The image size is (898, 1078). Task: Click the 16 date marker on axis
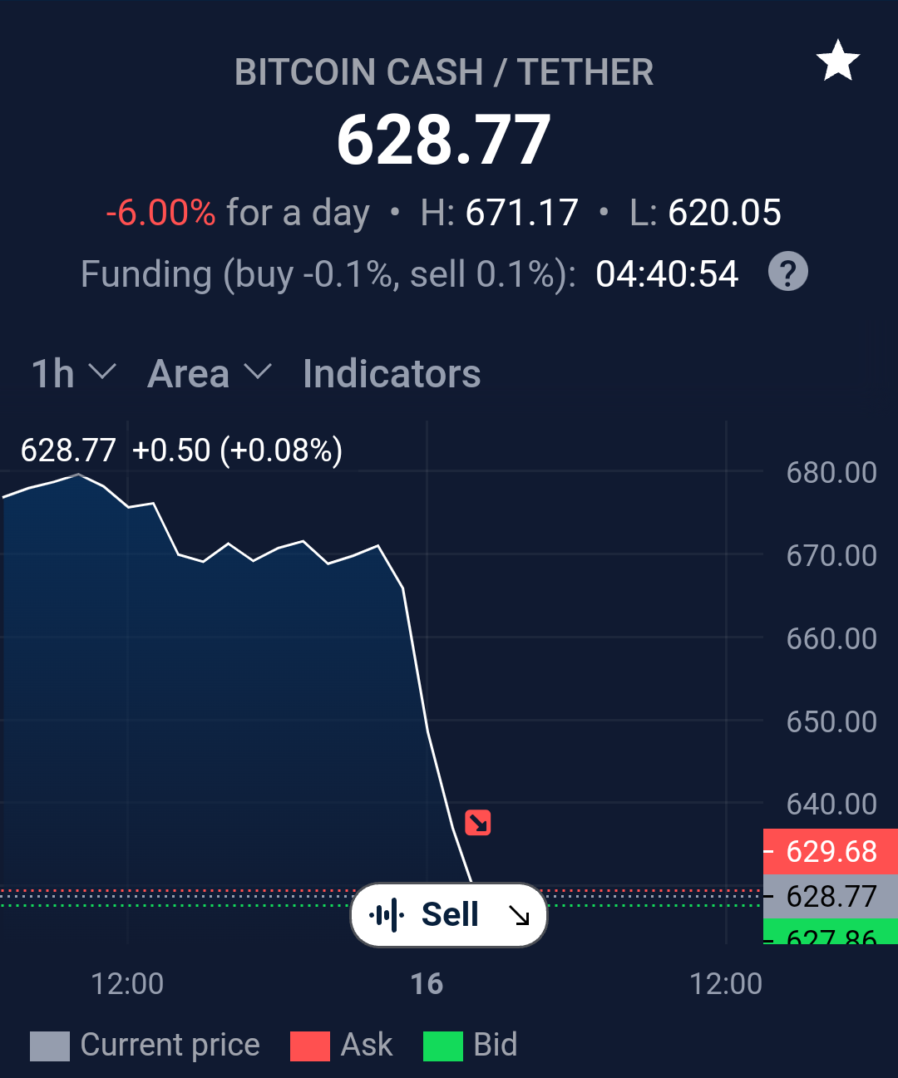point(427,984)
